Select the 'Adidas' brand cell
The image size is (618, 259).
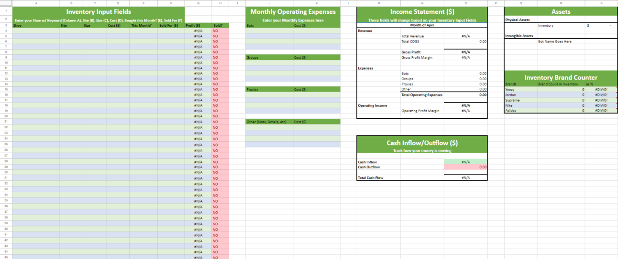[x=521, y=111]
